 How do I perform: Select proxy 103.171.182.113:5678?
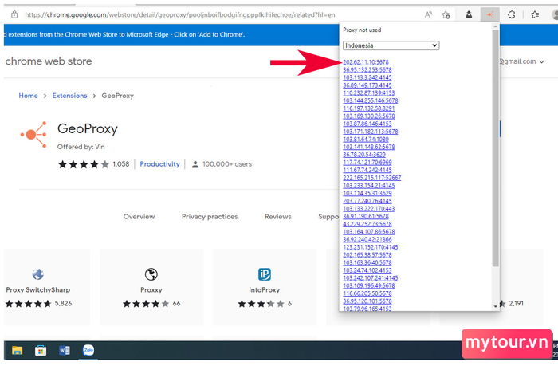point(371,132)
